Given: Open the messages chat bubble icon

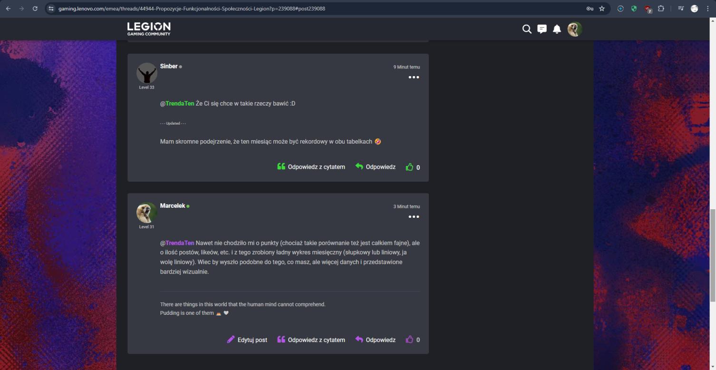Looking at the screenshot, I should point(542,29).
